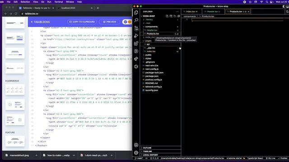Select the blue theme color in Tailblocks
The height and width of the screenshot is (162, 289).
click(126, 22)
